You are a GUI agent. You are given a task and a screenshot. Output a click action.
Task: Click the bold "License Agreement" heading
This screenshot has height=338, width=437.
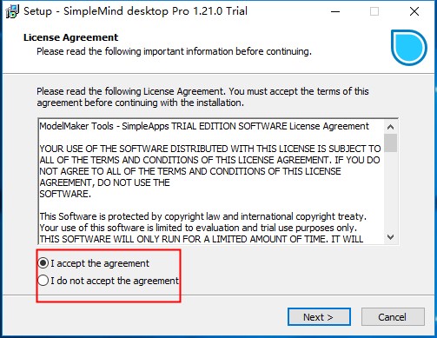[71, 37]
